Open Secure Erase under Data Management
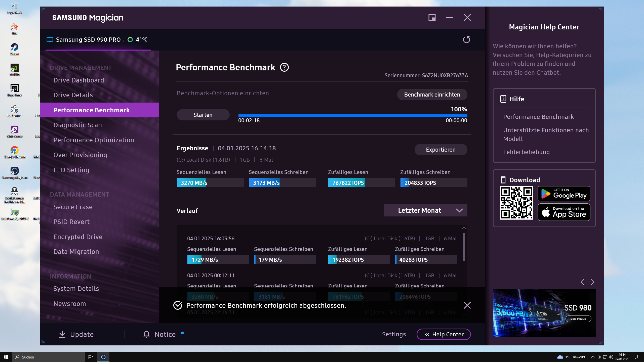 coord(73,207)
